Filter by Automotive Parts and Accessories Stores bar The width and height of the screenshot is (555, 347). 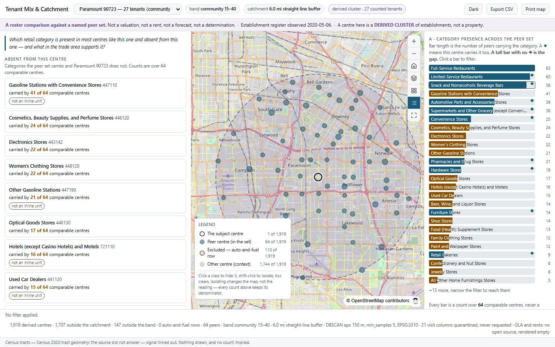[x=482, y=102]
